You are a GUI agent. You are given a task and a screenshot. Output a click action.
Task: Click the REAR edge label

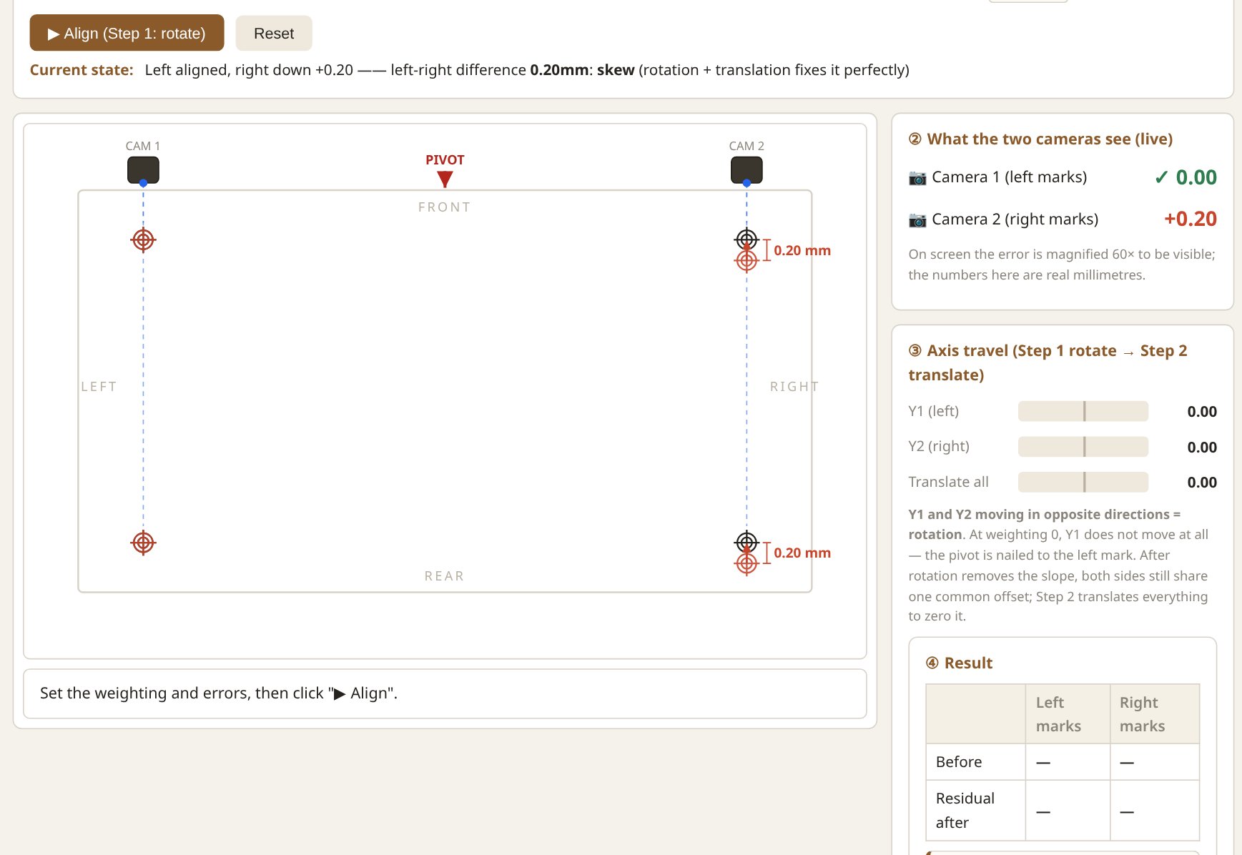(x=445, y=576)
